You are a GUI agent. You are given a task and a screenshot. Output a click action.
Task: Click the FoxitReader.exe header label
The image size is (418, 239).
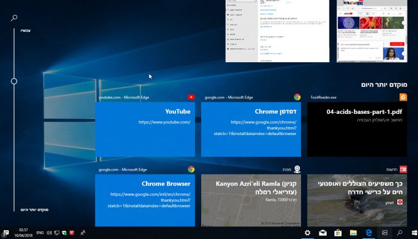point(323,98)
